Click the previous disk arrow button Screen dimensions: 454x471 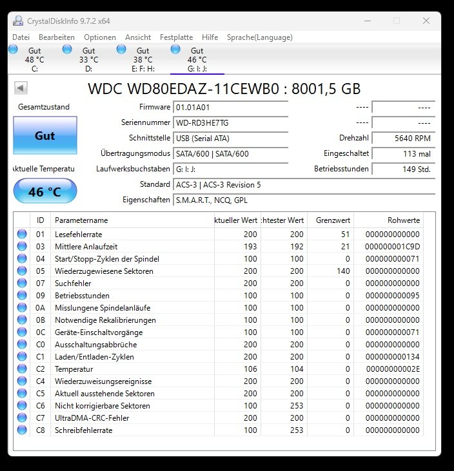coord(21,88)
